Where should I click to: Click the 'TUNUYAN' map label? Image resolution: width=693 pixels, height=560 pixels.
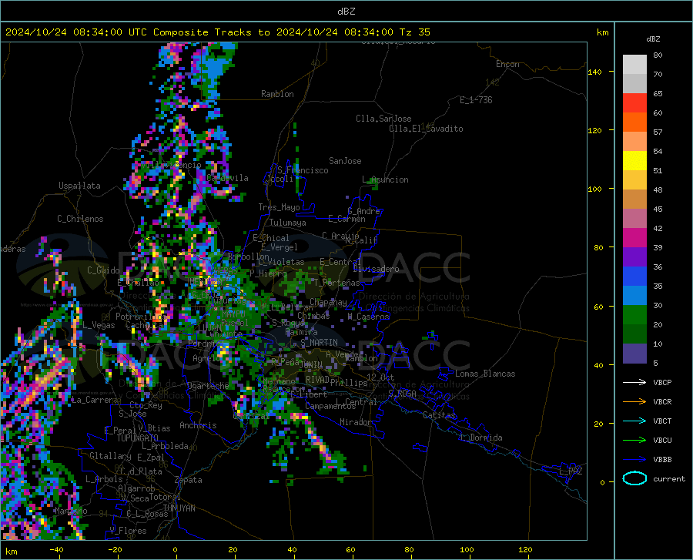click(x=179, y=508)
